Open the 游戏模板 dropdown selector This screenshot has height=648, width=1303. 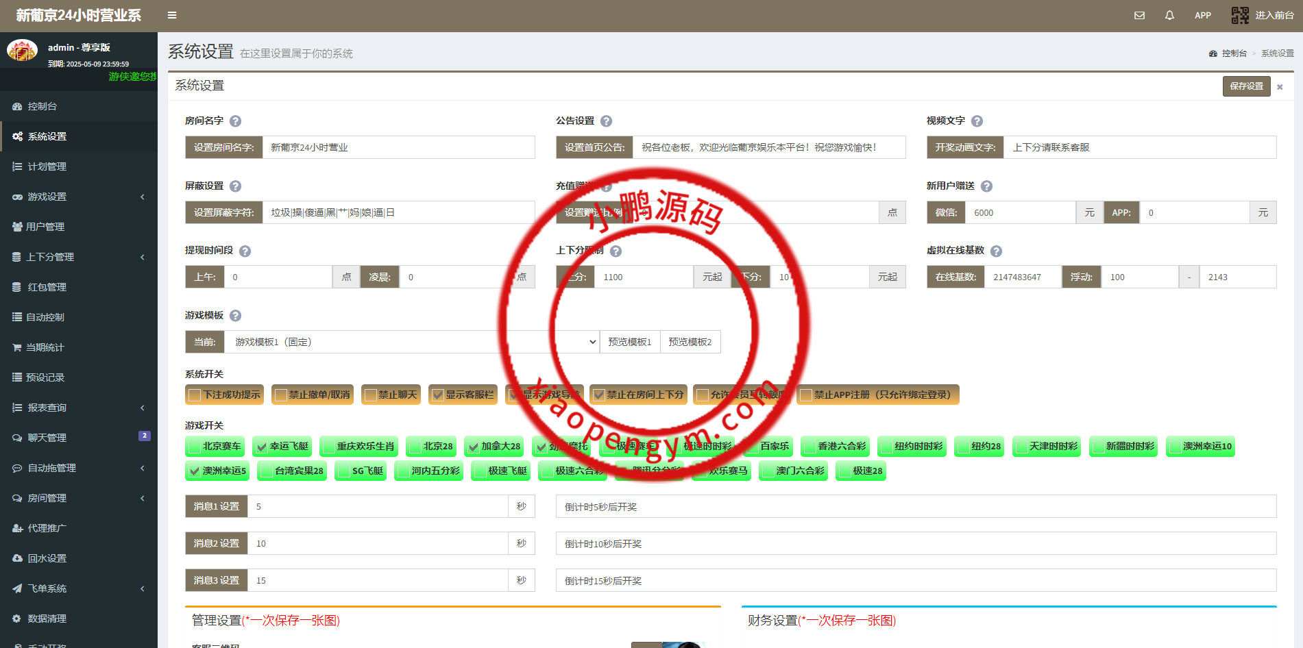pyautogui.click(x=412, y=342)
